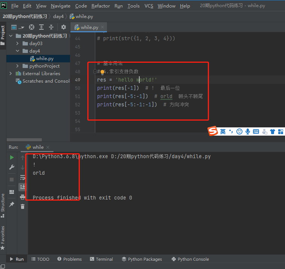Toggle the Project side panel tab
The image size is (285, 269).
pos(3,35)
